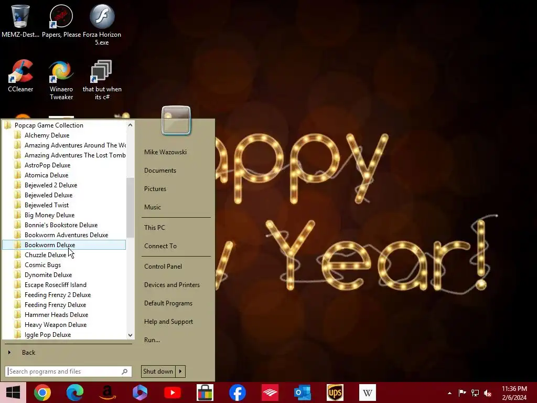Click the Windows Start button
This screenshot has height=403, width=537.
pos(13,393)
